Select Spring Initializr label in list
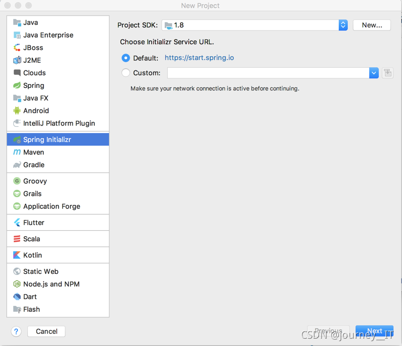 click(x=47, y=140)
